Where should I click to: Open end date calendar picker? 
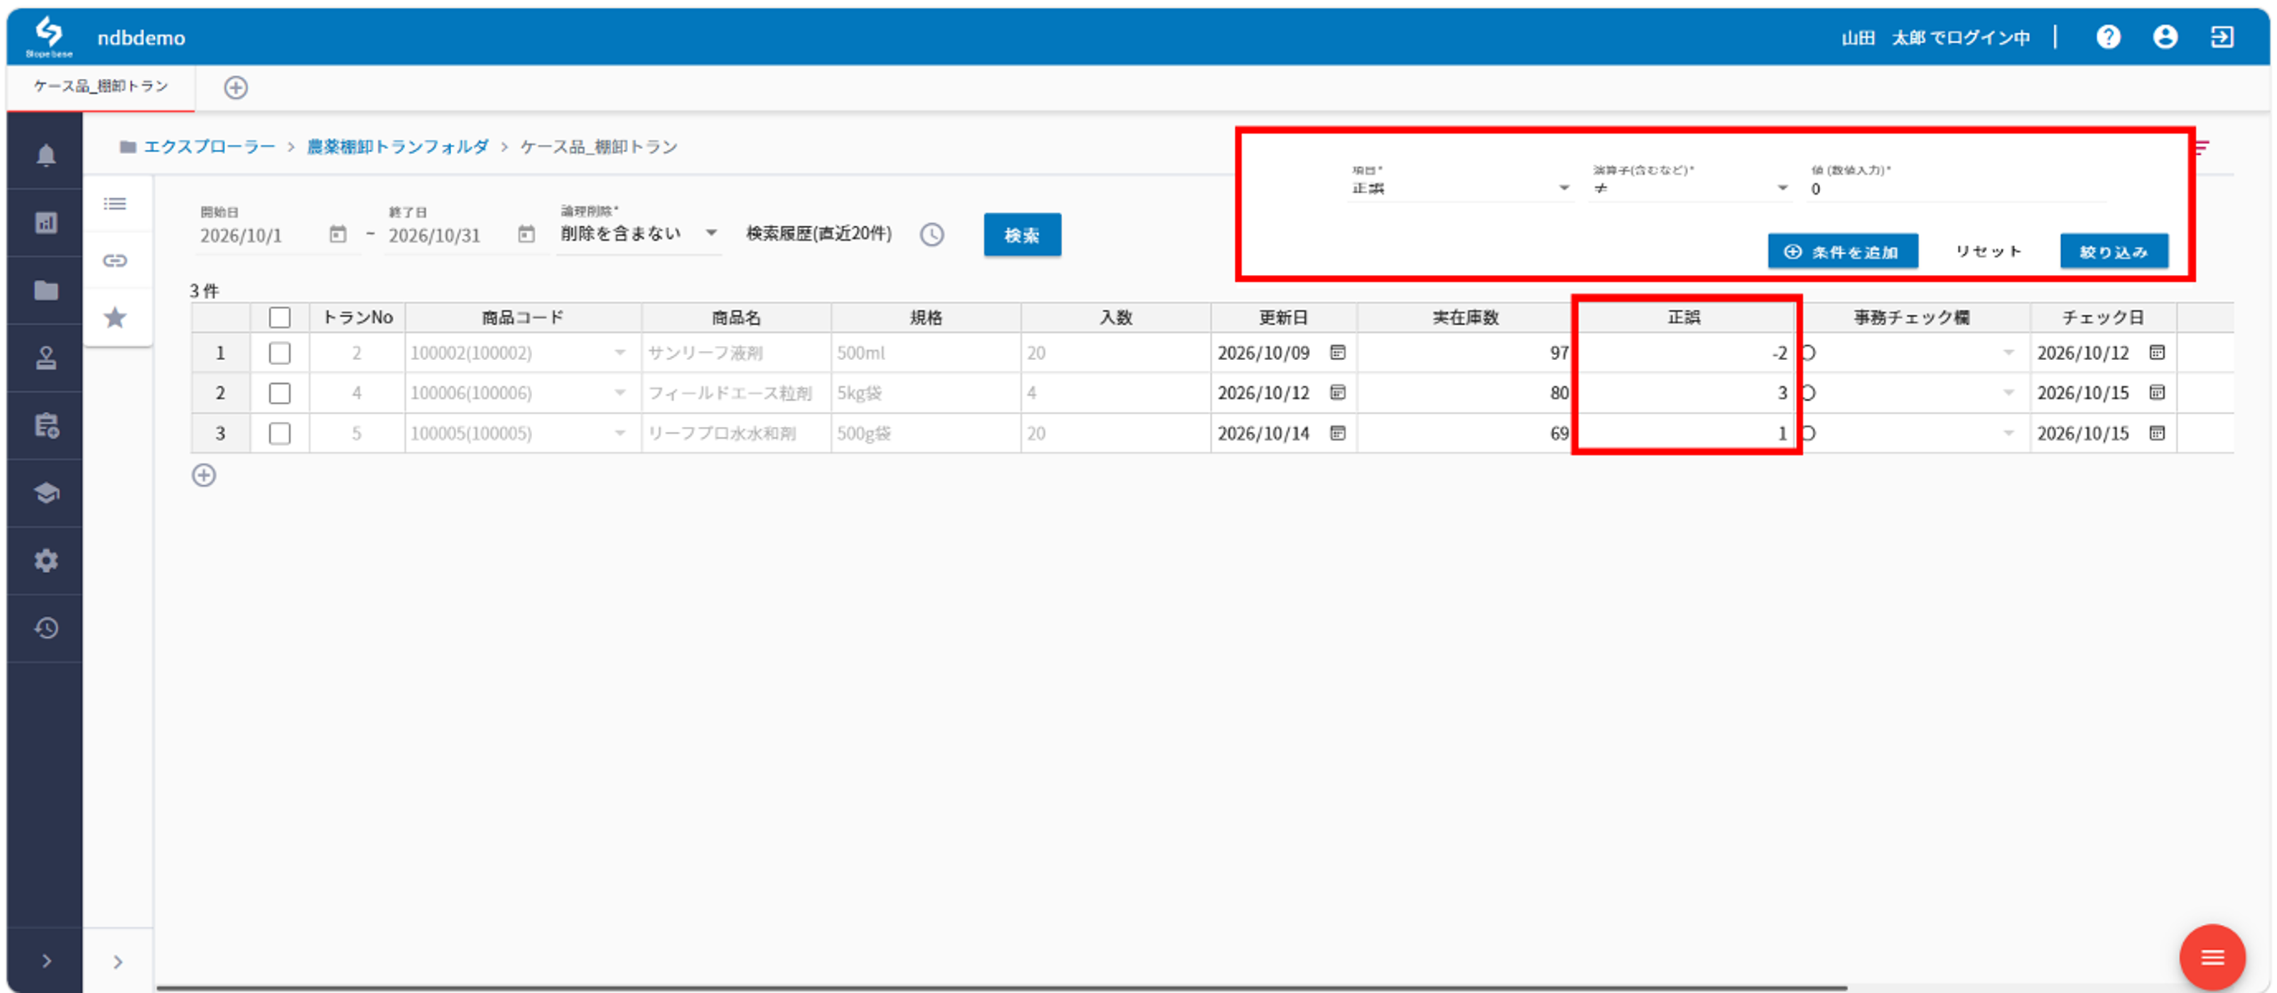pyautogui.click(x=526, y=234)
